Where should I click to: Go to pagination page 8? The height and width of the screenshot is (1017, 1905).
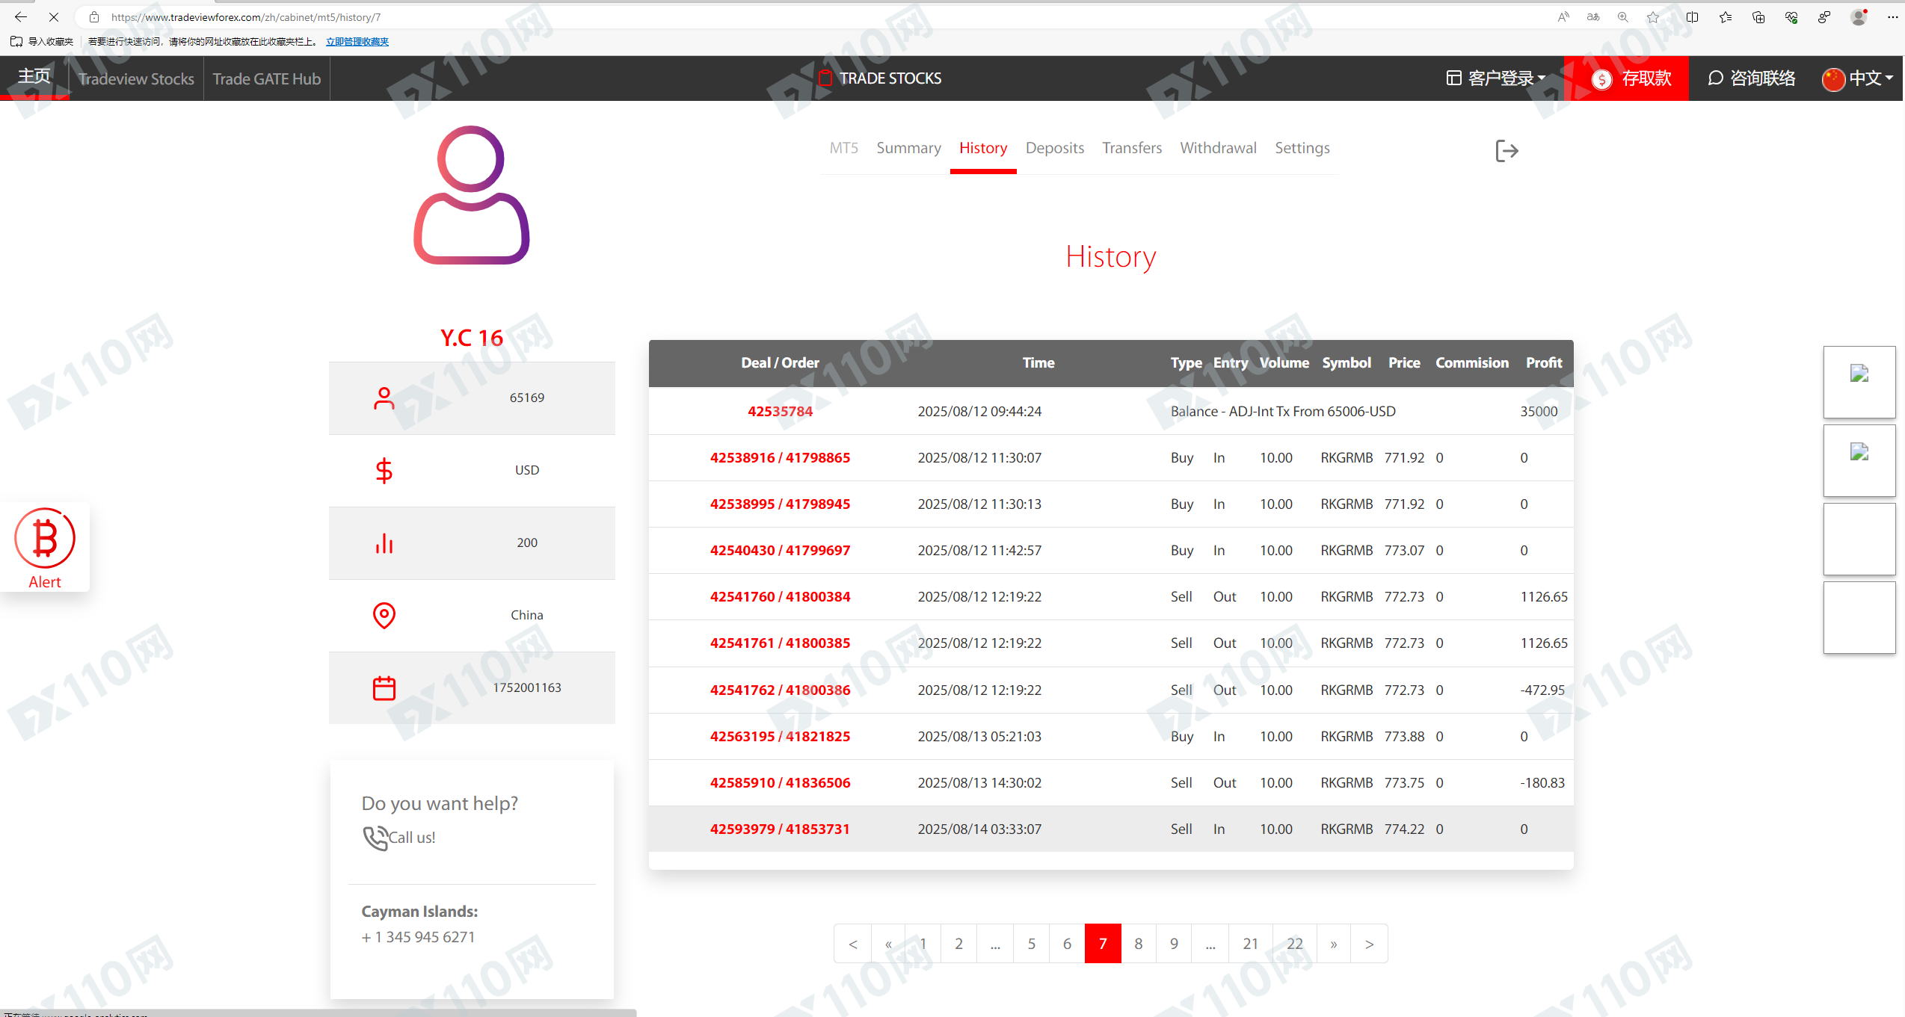(1138, 944)
